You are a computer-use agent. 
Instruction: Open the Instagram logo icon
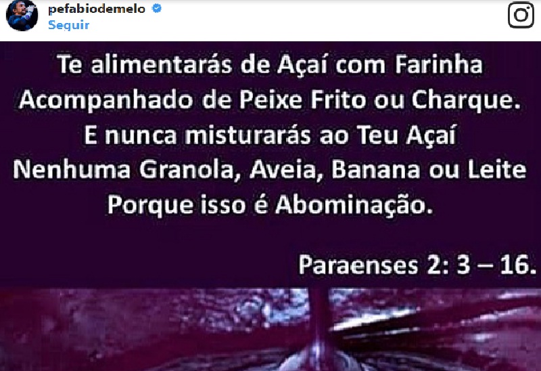coord(521,15)
